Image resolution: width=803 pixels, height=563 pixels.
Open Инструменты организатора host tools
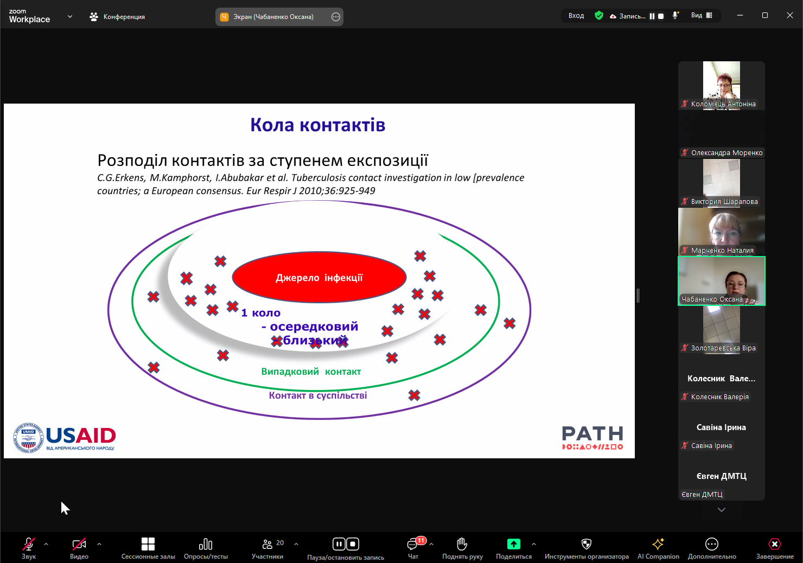[x=587, y=544]
